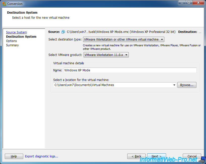Image resolution: width=206 pixels, height=164 pixels.
Task: Minimize the Conversion window
Action: click(x=182, y=3)
